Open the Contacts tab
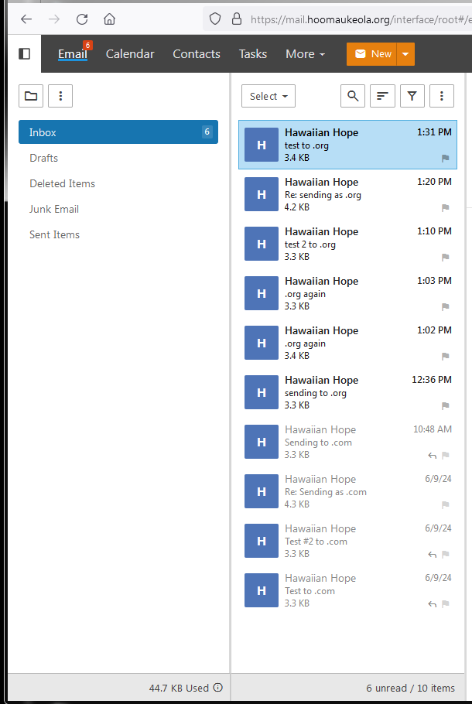Image resolution: width=472 pixels, height=704 pixels. coord(197,54)
